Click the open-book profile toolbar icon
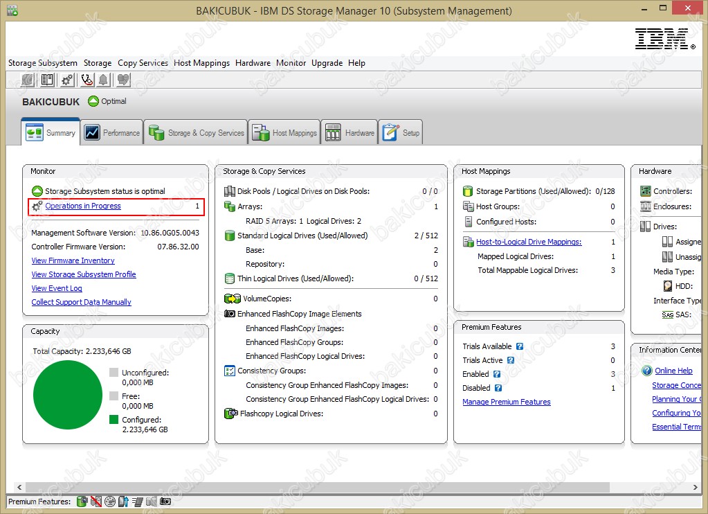The width and height of the screenshot is (708, 514). coord(47,80)
